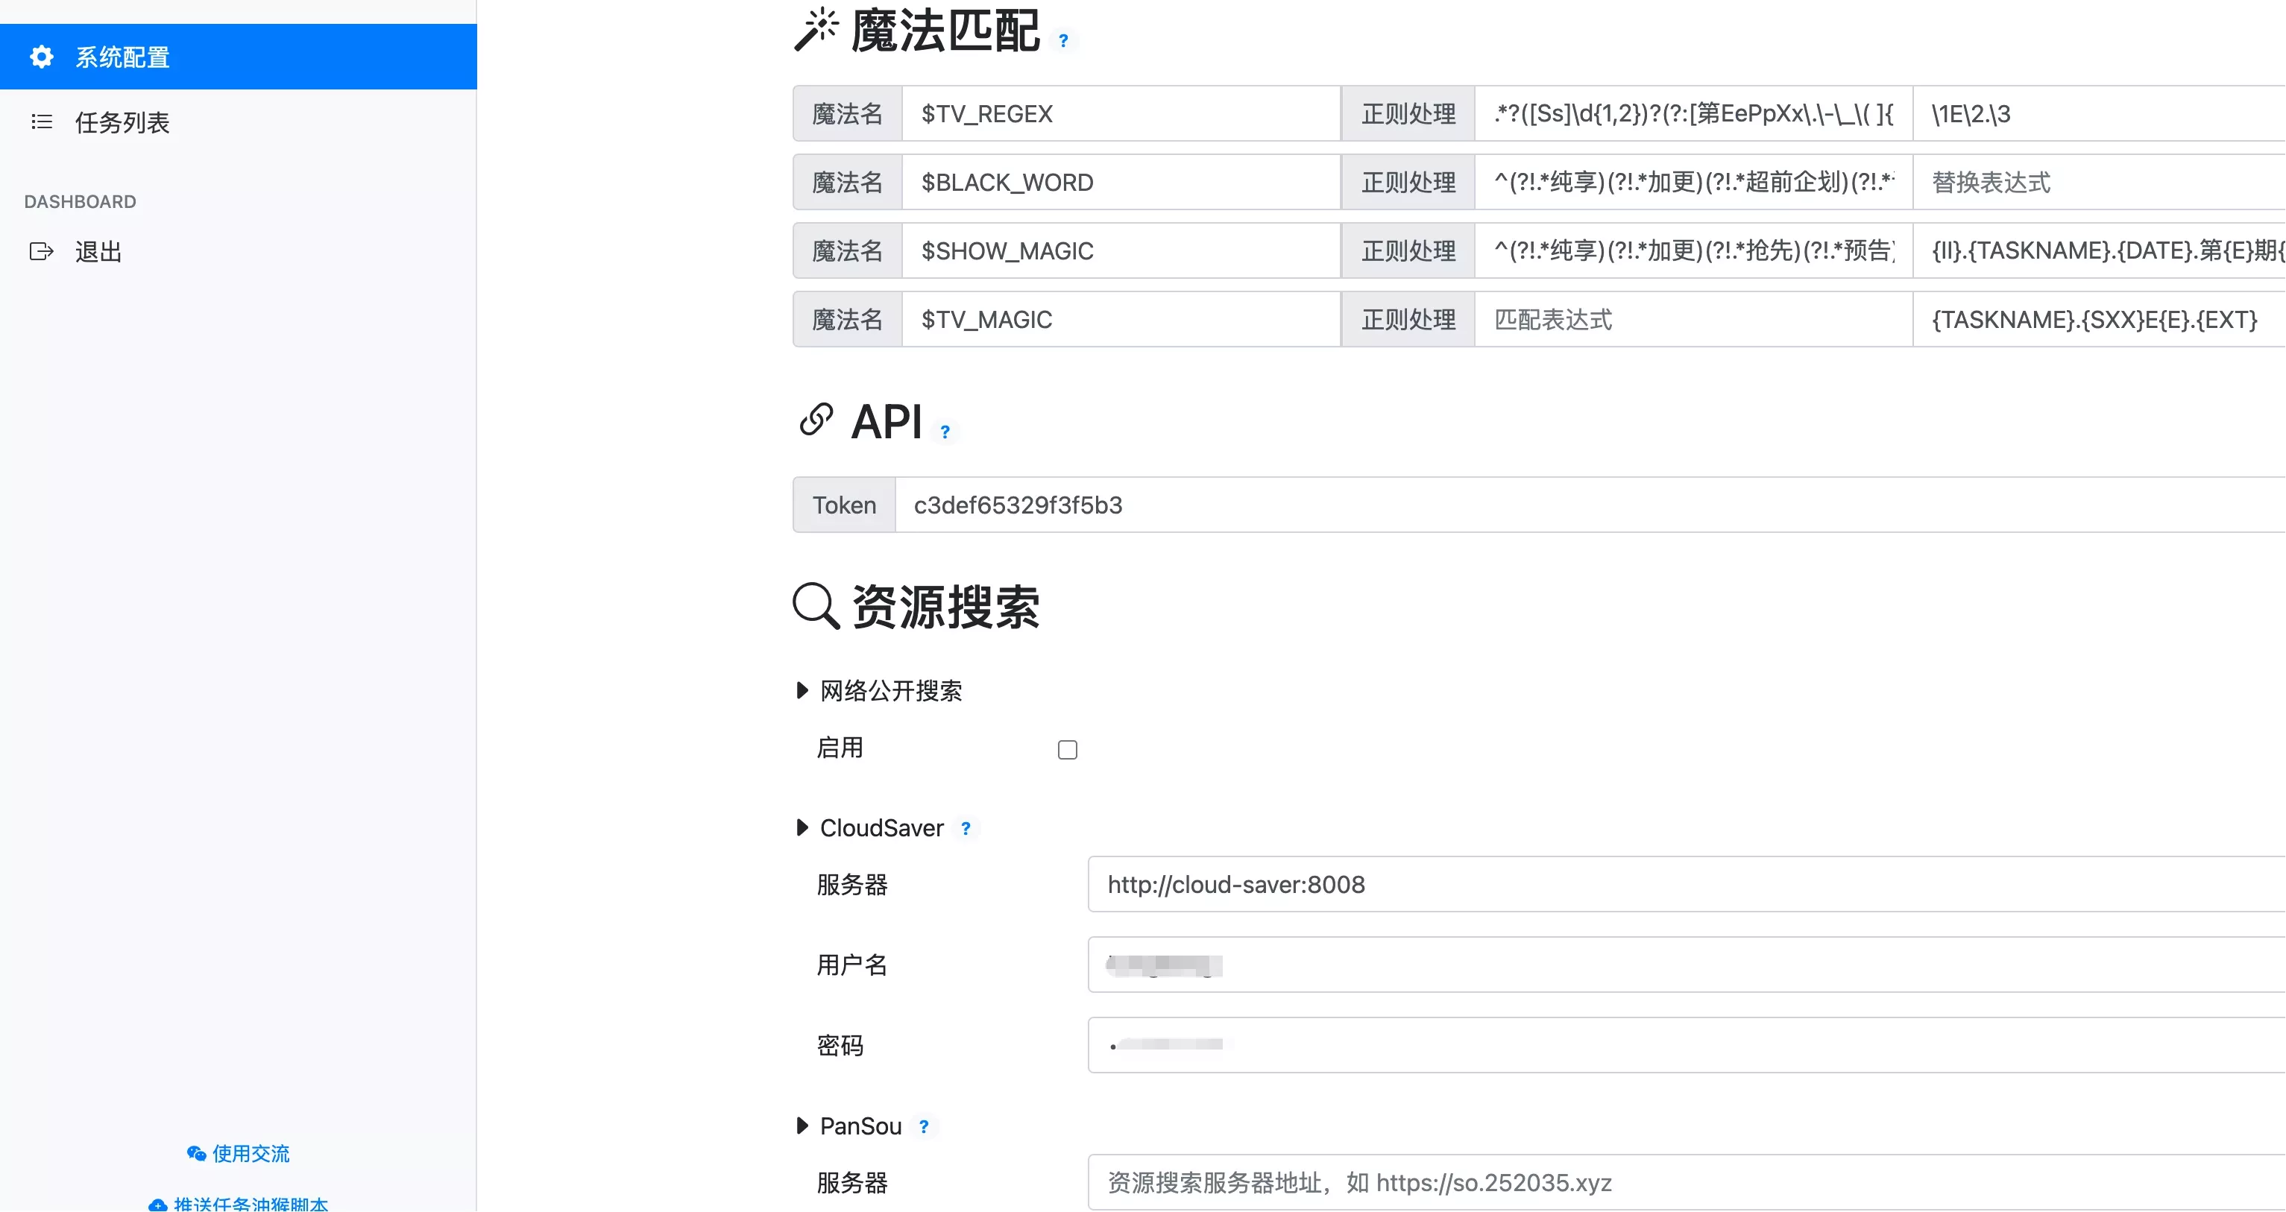Click the magnifier icon beside 资源搜索
Viewport: 2286px width, 1212px height.
(x=816, y=606)
